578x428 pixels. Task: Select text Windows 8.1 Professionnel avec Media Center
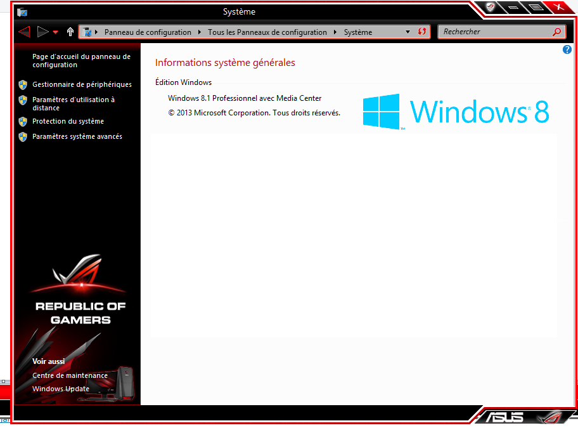tap(245, 98)
